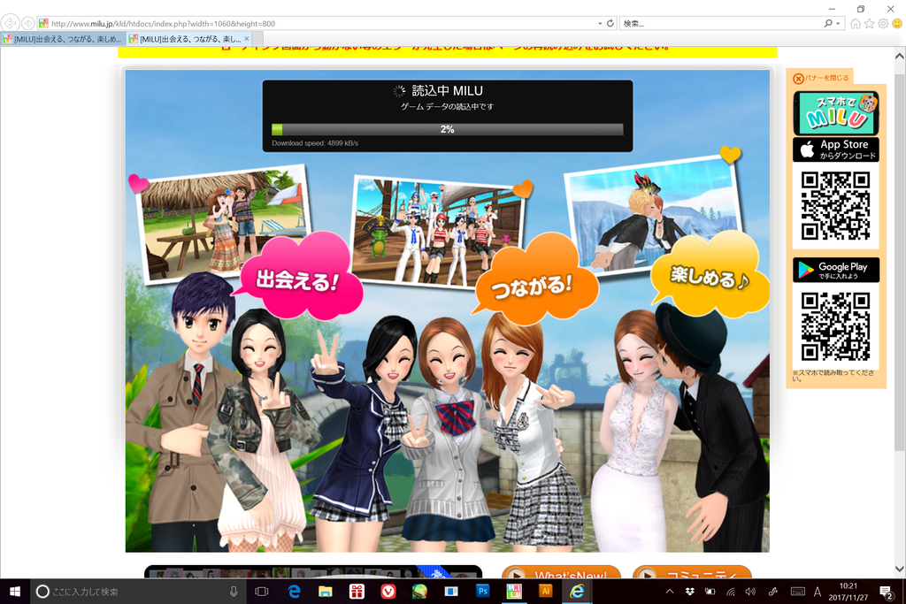This screenshot has height=604, width=906.
Task: Click the App Store download badge
Action: click(835, 149)
